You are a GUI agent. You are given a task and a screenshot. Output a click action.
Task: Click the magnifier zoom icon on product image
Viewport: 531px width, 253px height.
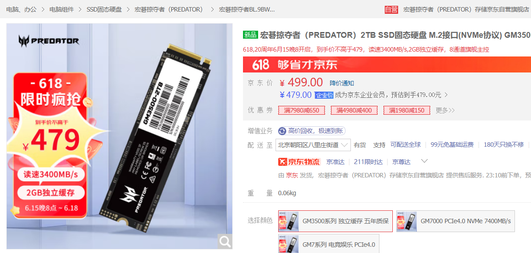[225, 241]
